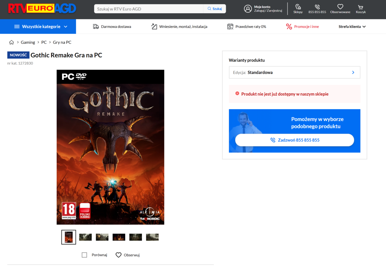
Task: Click the Obserwuj heart under product image
Action: tap(119, 255)
